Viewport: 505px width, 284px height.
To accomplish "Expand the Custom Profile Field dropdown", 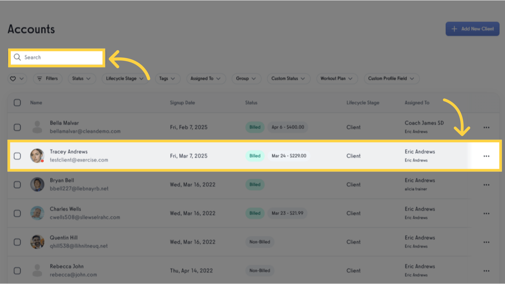I will 392,78.
